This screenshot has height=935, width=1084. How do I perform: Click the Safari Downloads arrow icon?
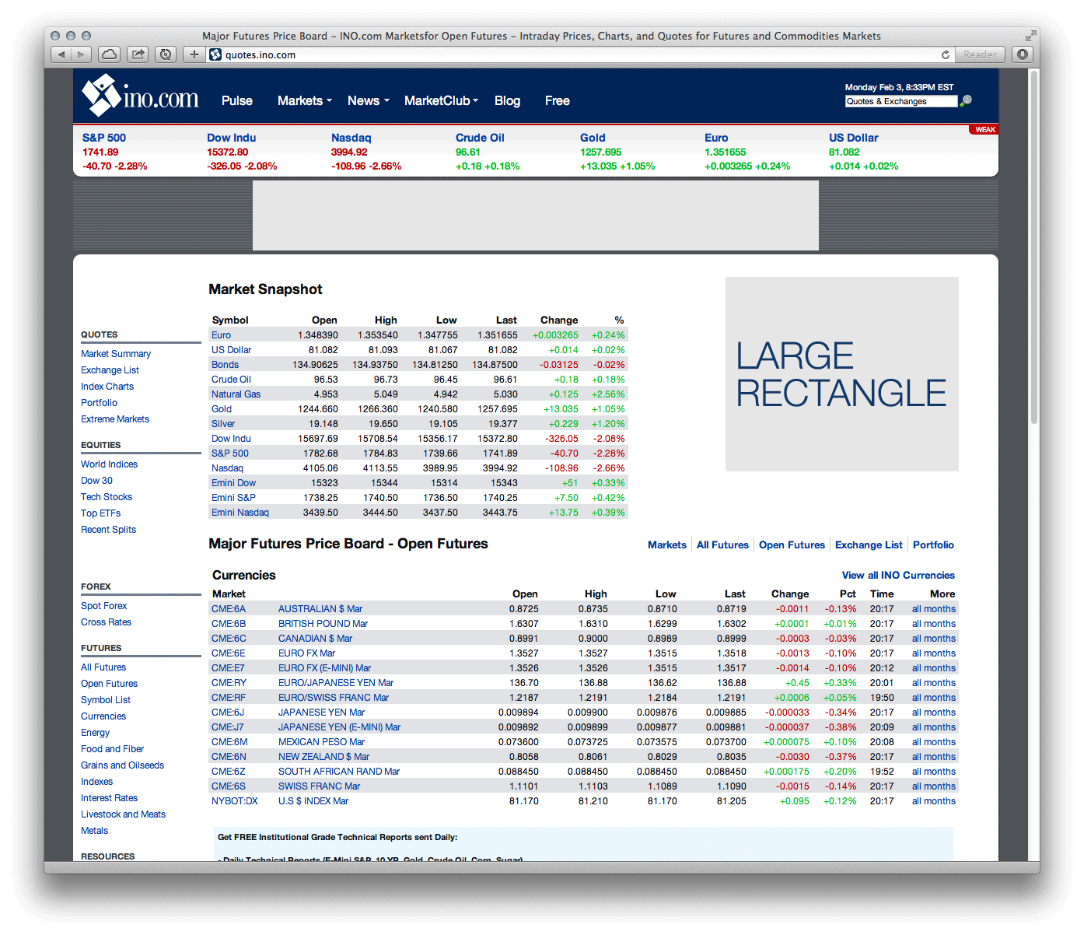tap(1023, 54)
